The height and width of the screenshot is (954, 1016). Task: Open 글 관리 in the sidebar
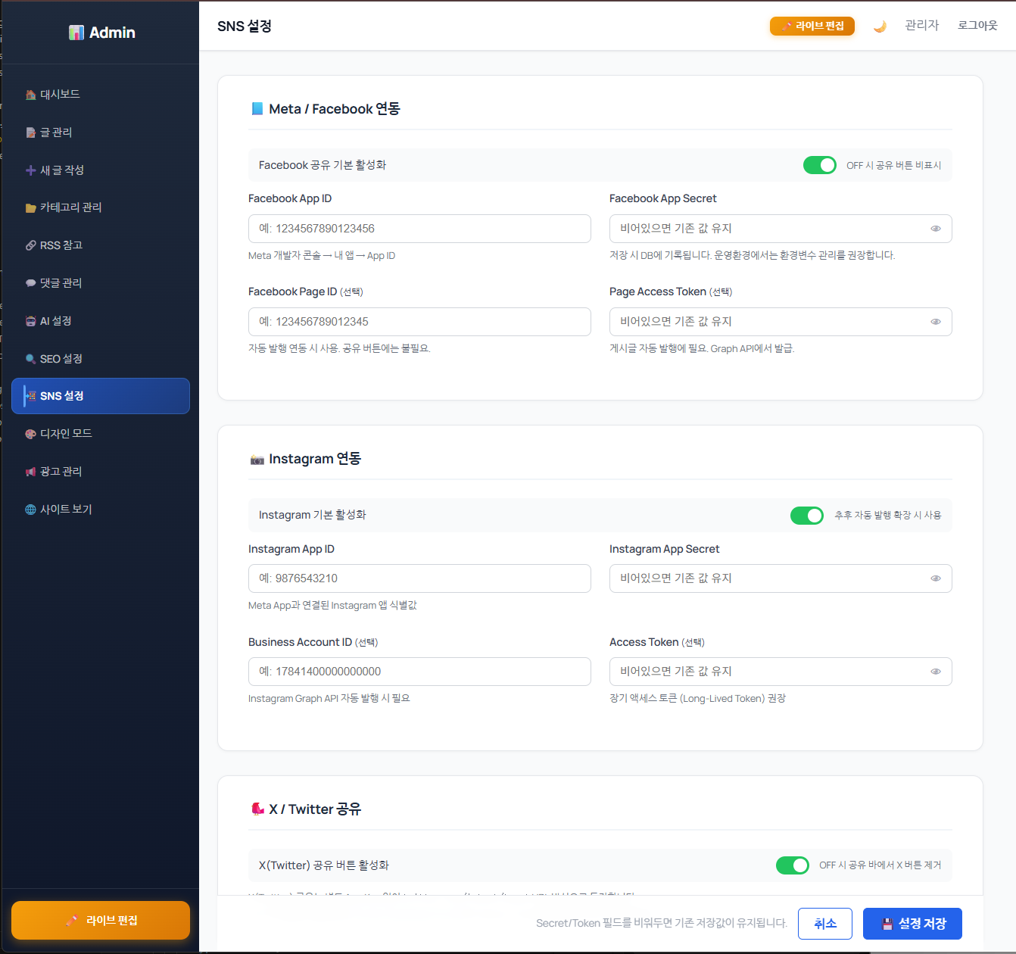[56, 132]
